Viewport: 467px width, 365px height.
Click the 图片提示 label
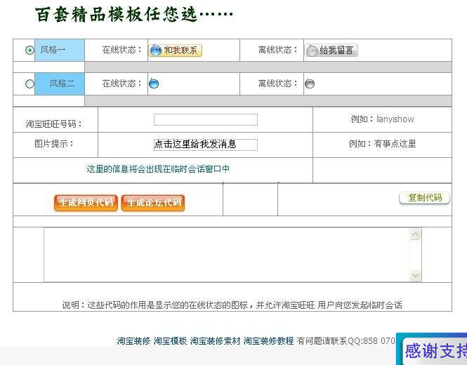(x=54, y=144)
